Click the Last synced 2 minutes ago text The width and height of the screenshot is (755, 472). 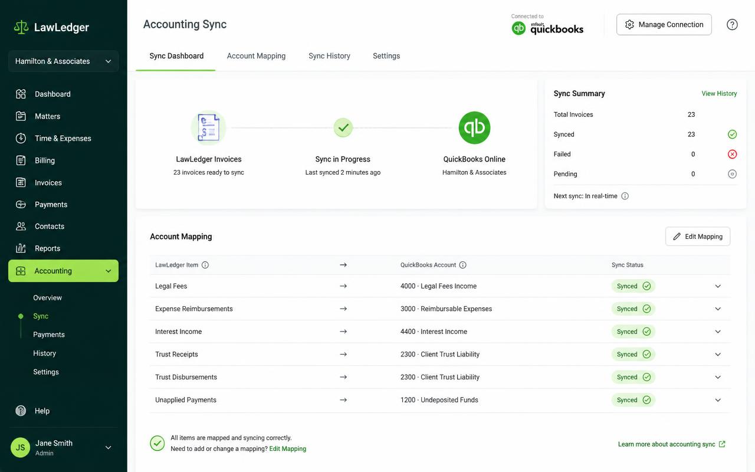point(343,173)
